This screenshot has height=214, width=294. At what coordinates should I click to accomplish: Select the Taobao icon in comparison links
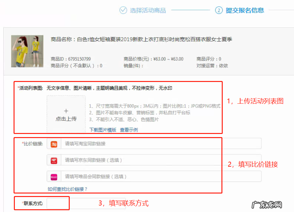coord(54,143)
